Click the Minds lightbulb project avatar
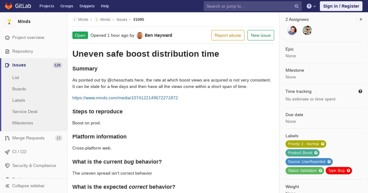The width and height of the screenshot is (368, 193). click(9, 21)
